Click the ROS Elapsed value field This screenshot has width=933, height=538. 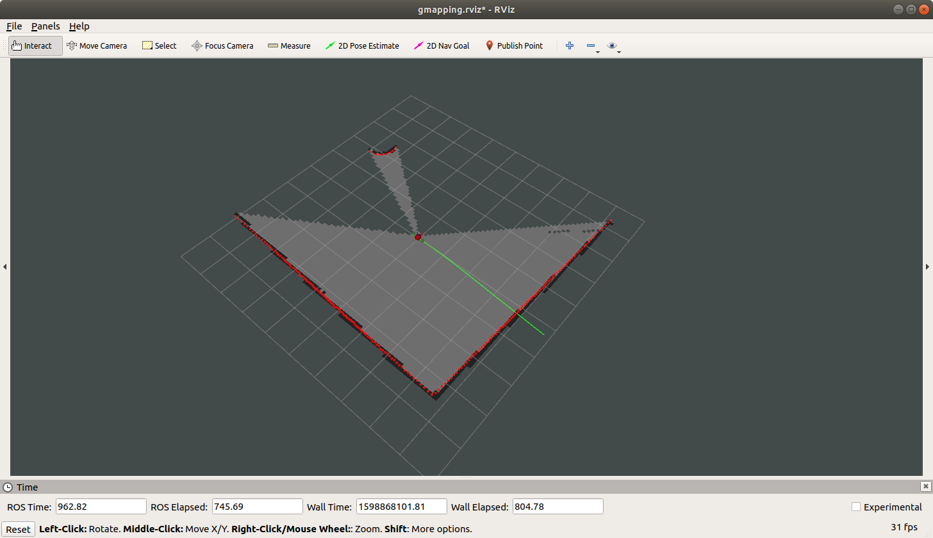(257, 507)
